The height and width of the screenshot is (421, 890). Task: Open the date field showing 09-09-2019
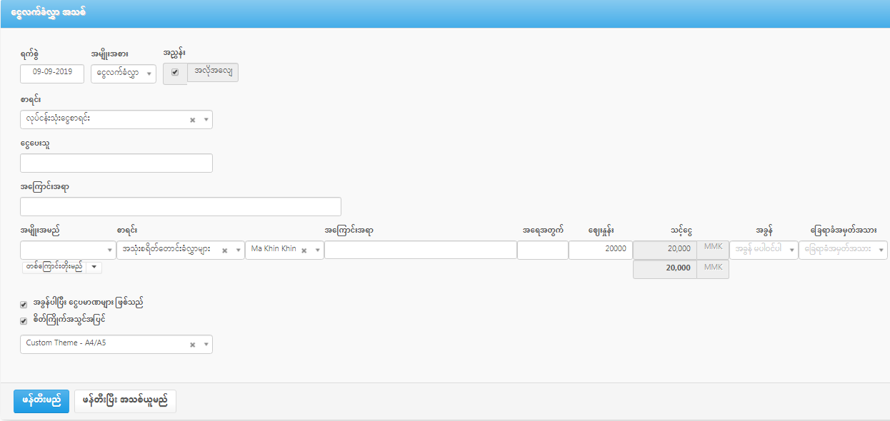coord(52,73)
